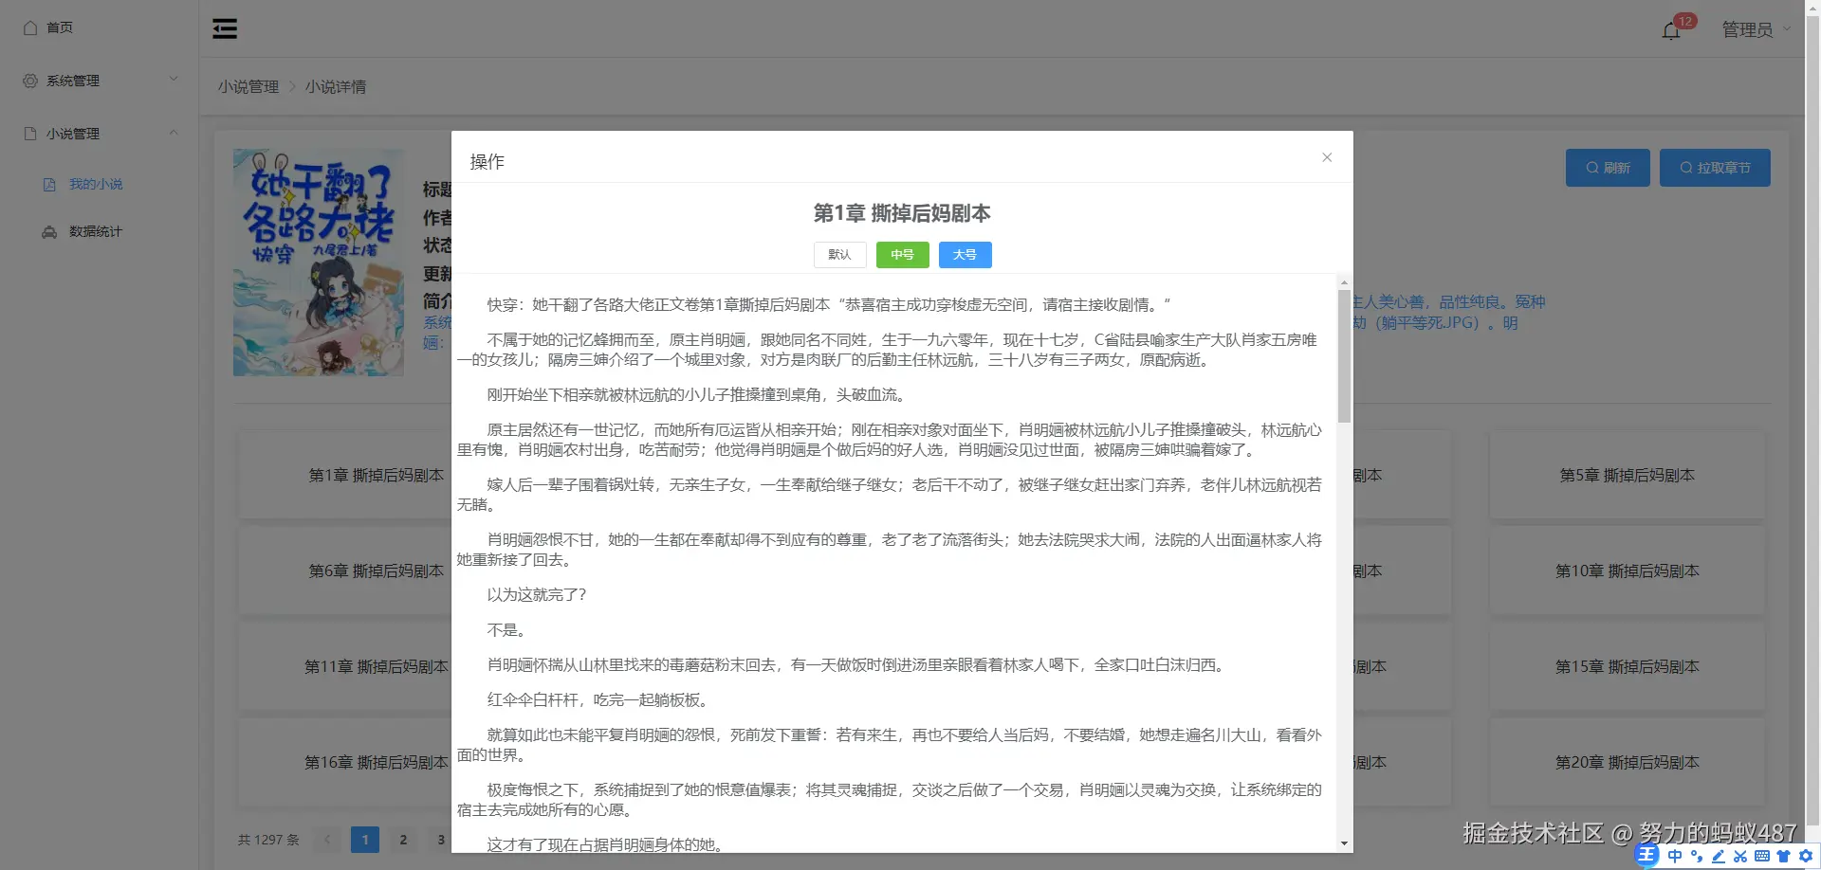Click the home icon beside 首页
1821x870 pixels.
(x=30, y=27)
